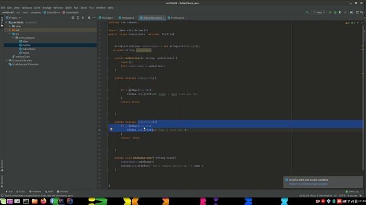Click restart to activate plugin updates link

click(308, 184)
